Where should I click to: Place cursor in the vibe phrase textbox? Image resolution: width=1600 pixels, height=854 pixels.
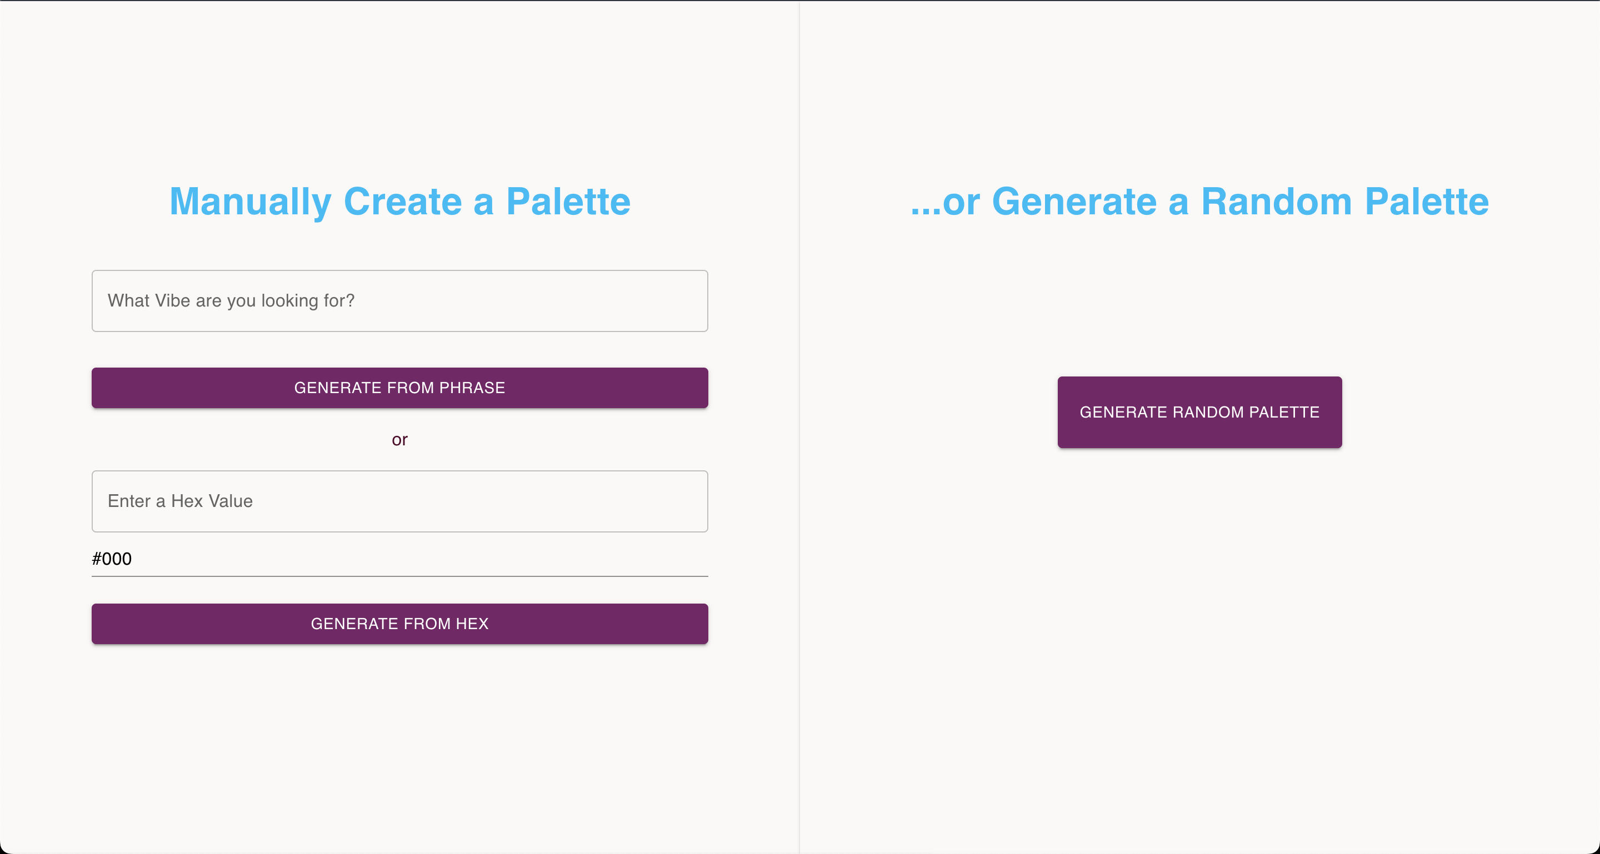399,301
